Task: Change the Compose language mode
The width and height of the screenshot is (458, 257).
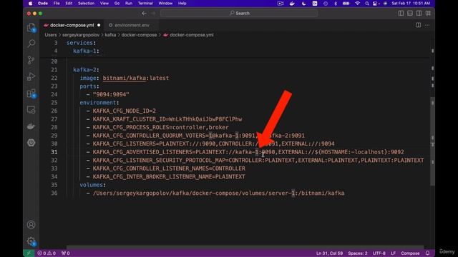Action: [x=410, y=253]
